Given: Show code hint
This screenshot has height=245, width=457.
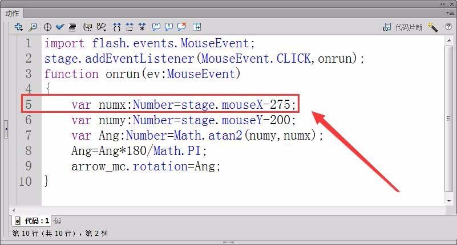Looking at the screenshot, I should (87, 27).
